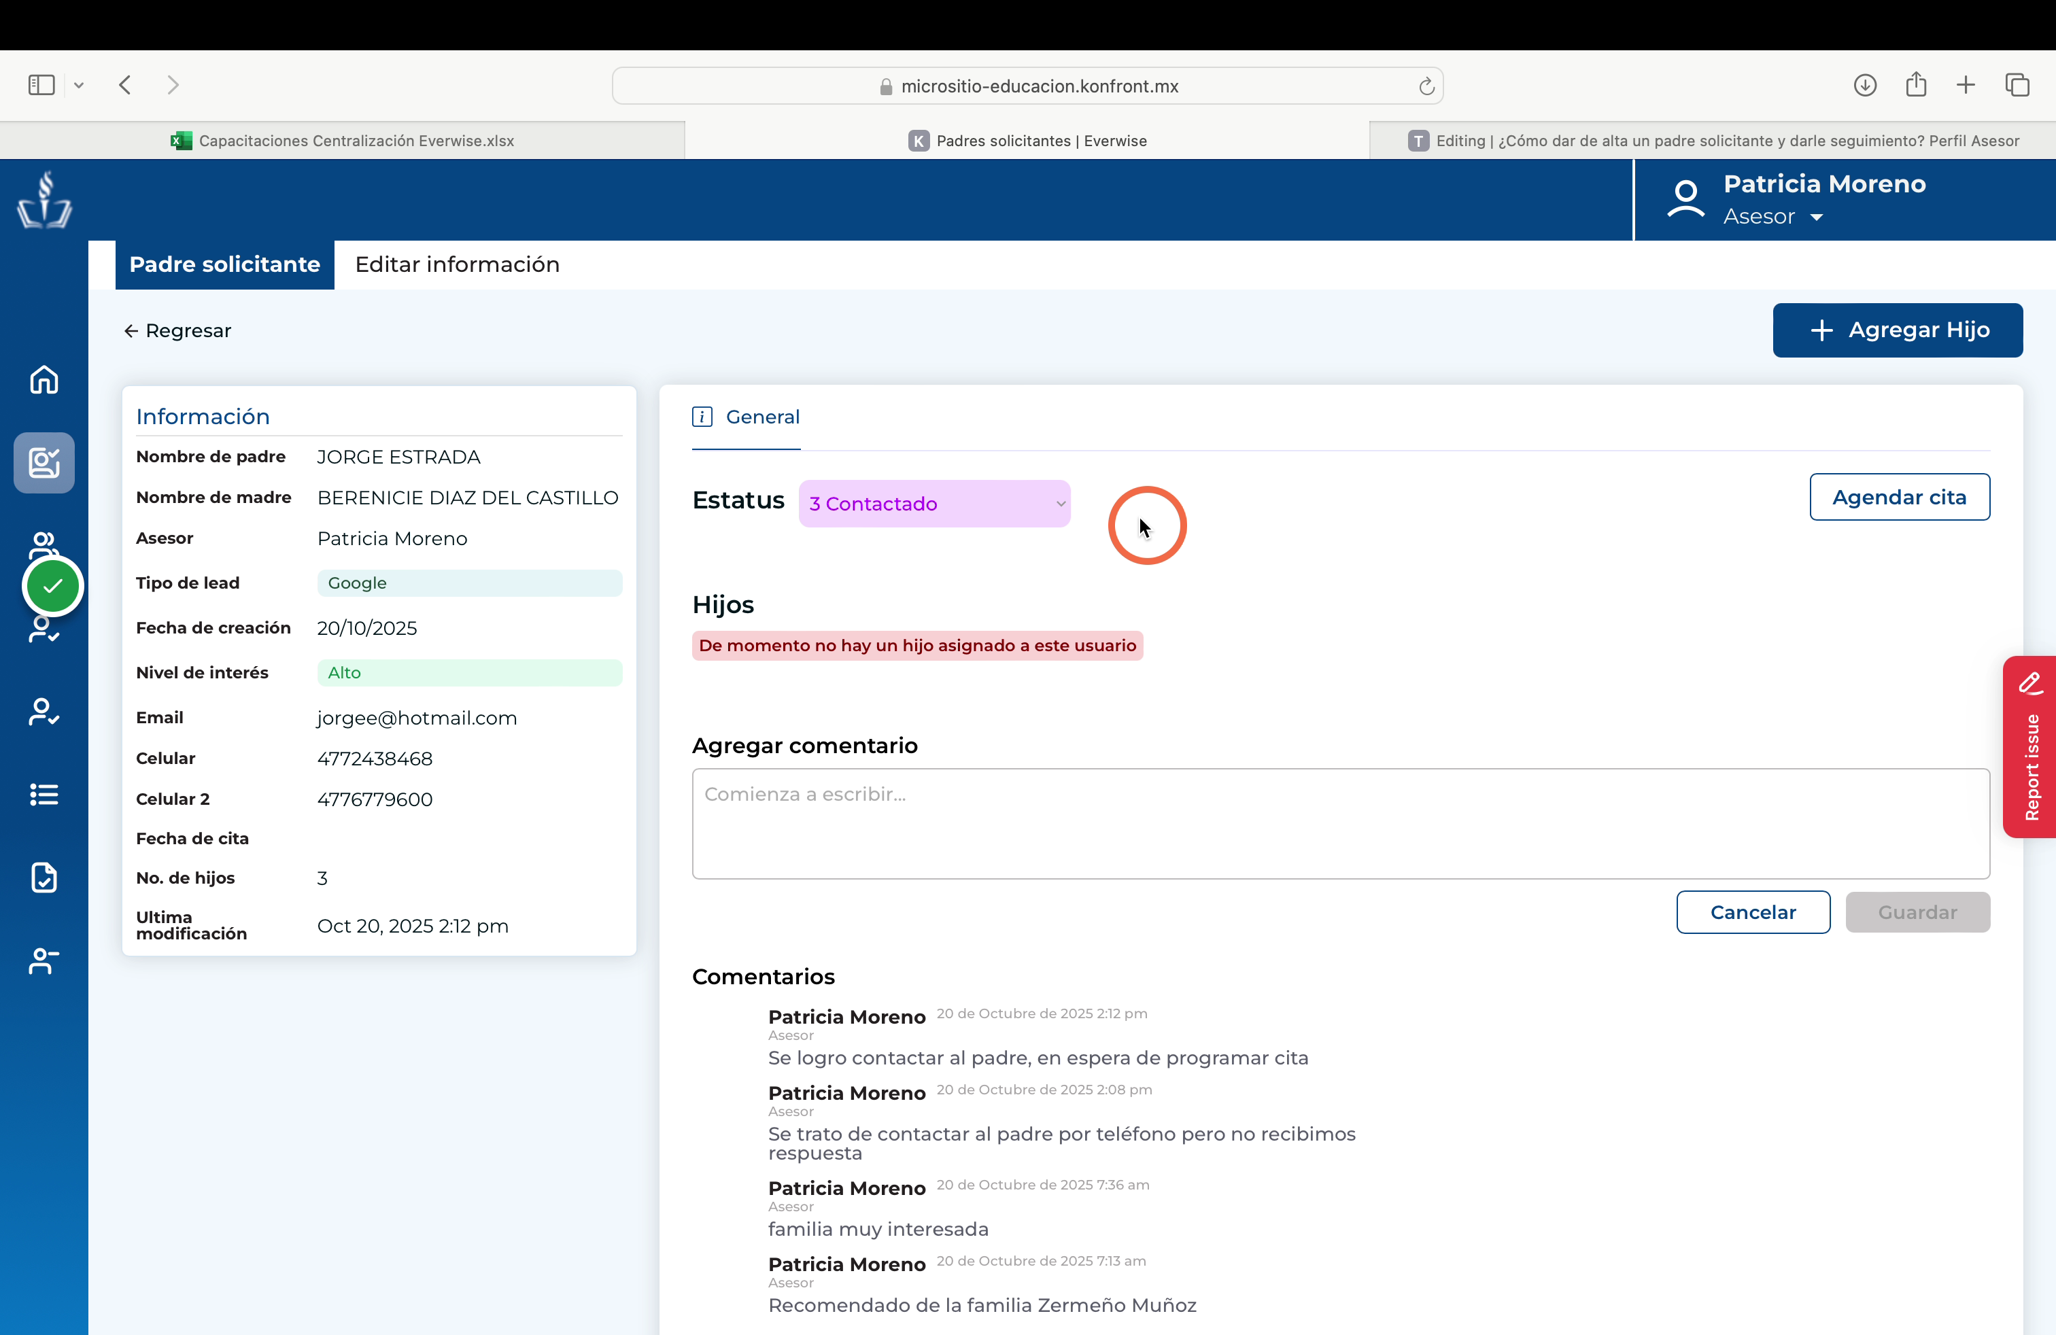Click the Cancelar button
This screenshot has width=2056, height=1335.
(1753, 912)
